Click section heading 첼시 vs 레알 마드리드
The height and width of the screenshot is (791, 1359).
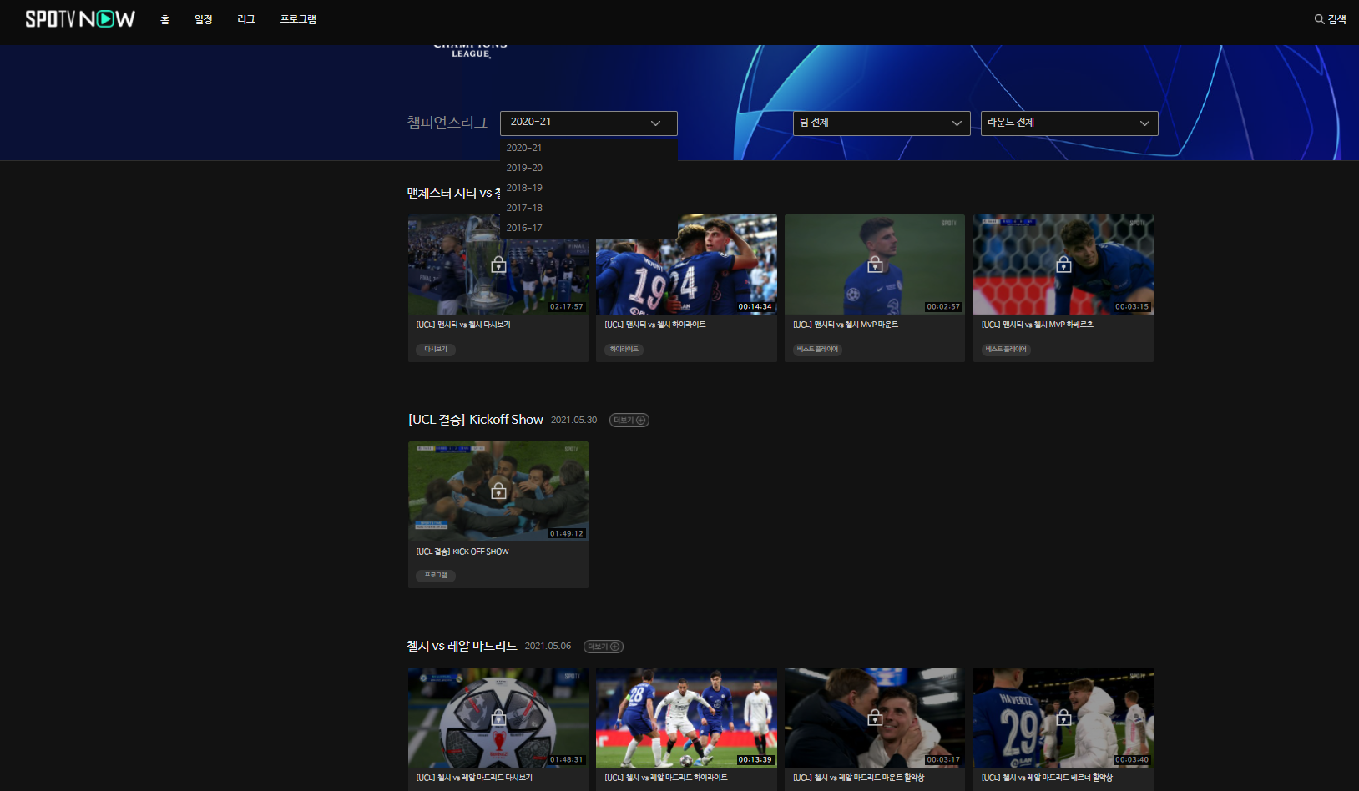[462, 646]
